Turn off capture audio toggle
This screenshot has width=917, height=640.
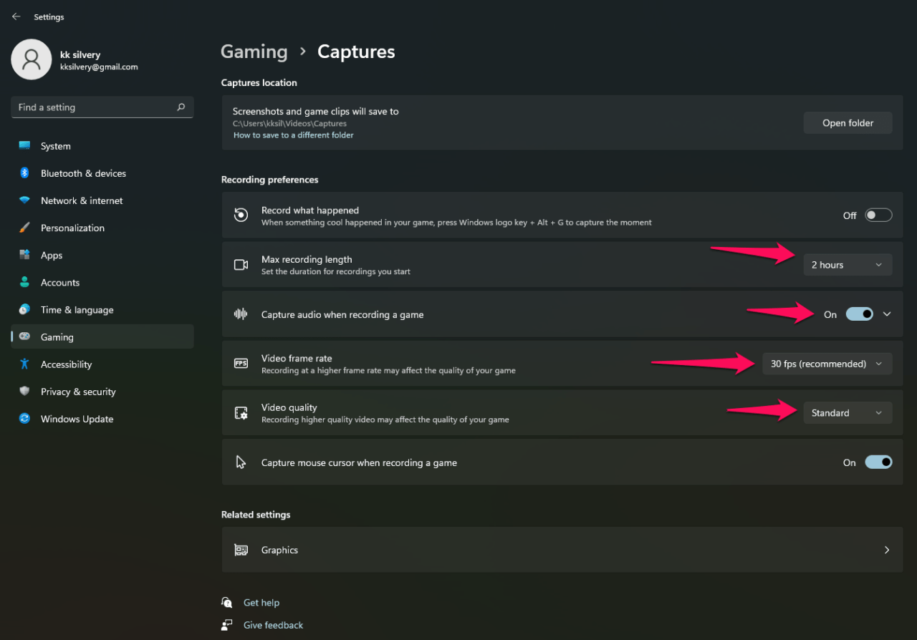tap(859, 314)
